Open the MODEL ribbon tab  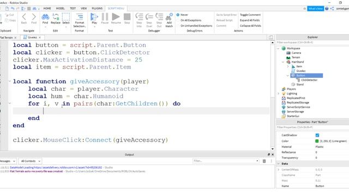tap(60, 9)
